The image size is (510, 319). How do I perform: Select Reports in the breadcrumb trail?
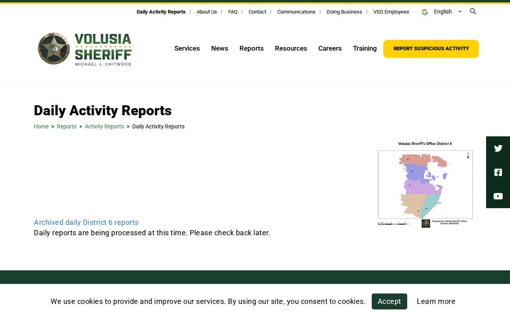[x=67, y=126]
